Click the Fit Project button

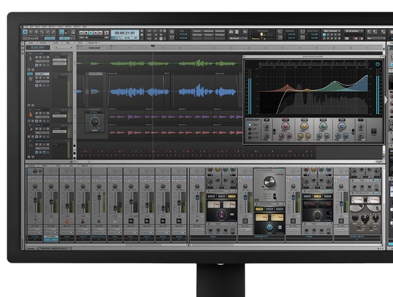tap(220, 35)
